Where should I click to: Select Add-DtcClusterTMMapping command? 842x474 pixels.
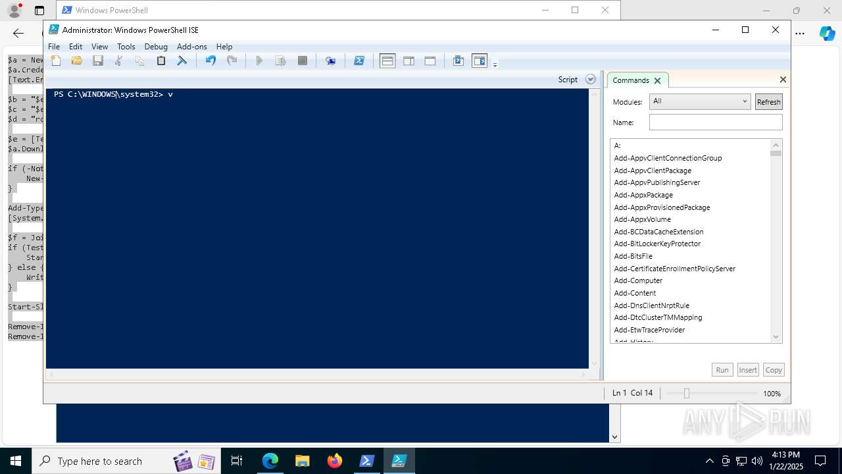click(x=658, y=317)
